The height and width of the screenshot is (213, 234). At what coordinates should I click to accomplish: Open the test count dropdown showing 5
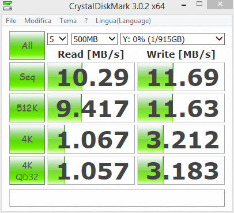point(58,39)
